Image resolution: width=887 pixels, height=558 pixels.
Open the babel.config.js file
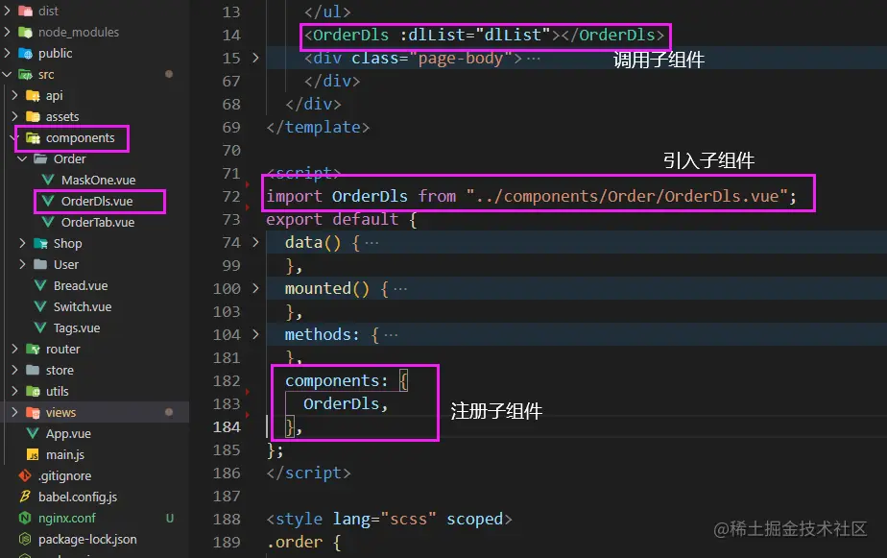78,497
